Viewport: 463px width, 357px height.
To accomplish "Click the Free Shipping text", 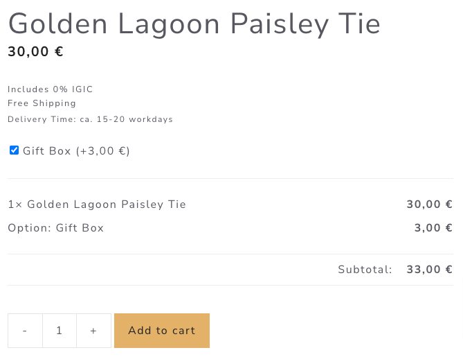I will click(x=42, y=103).
